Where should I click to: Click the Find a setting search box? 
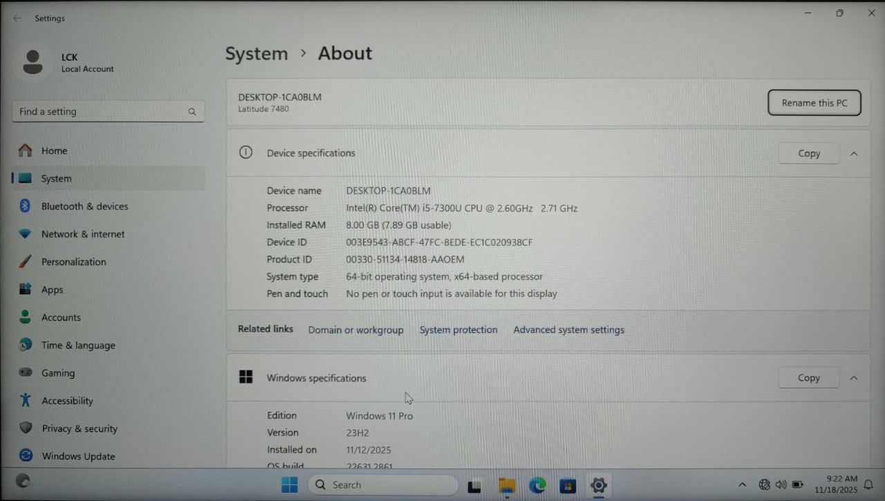pyautogui.click(x=100, y=111)
